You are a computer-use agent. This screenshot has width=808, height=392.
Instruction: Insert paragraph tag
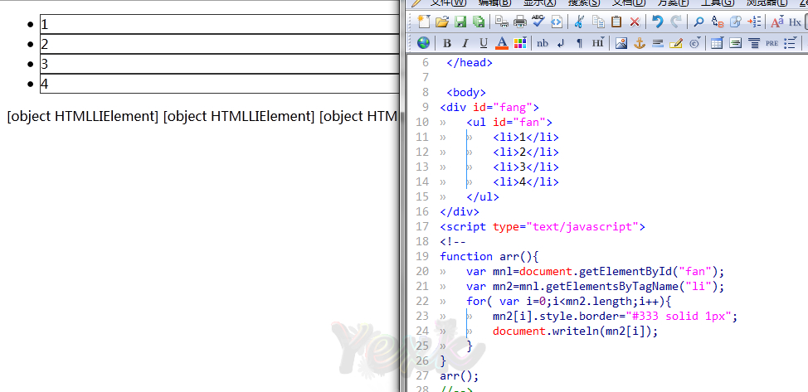(579, 43)
